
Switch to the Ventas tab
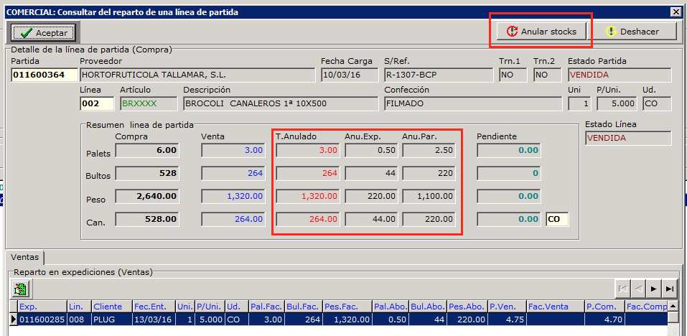pyautogui.click(x=25, y=257)
